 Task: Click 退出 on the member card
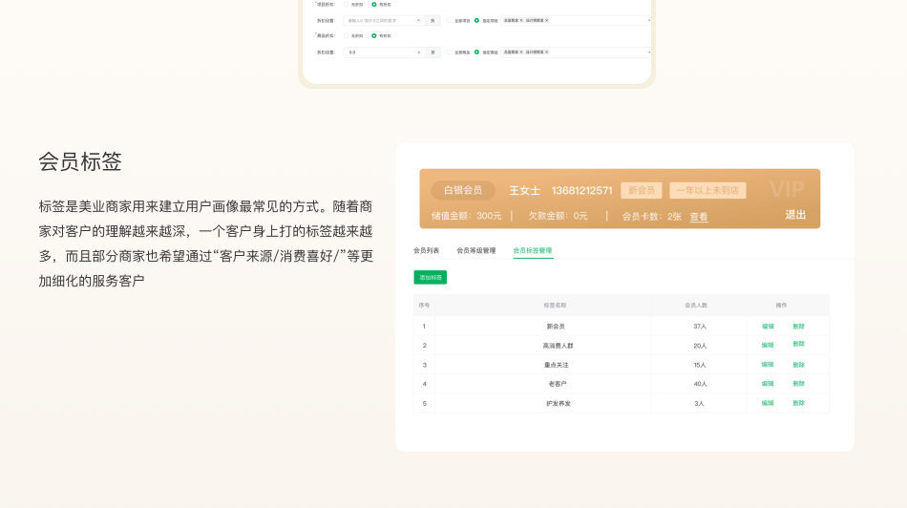click(x=795, y=215)
